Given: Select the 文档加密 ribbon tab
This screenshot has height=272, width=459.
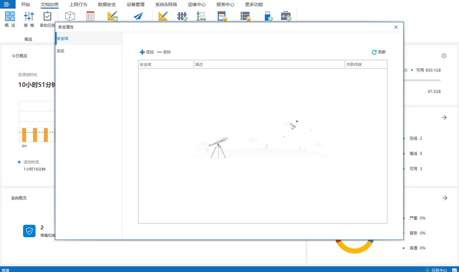Looking at the screenshot, I should pos(50,4).
